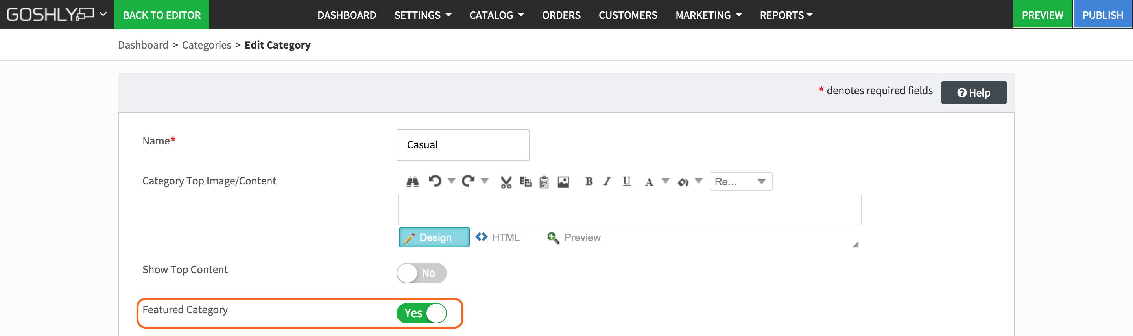Image resolution: width=1133 pixels, height=336 pixels.
Task: Click the Copy icon in editor toolbar
Action: tap(525, 182)
